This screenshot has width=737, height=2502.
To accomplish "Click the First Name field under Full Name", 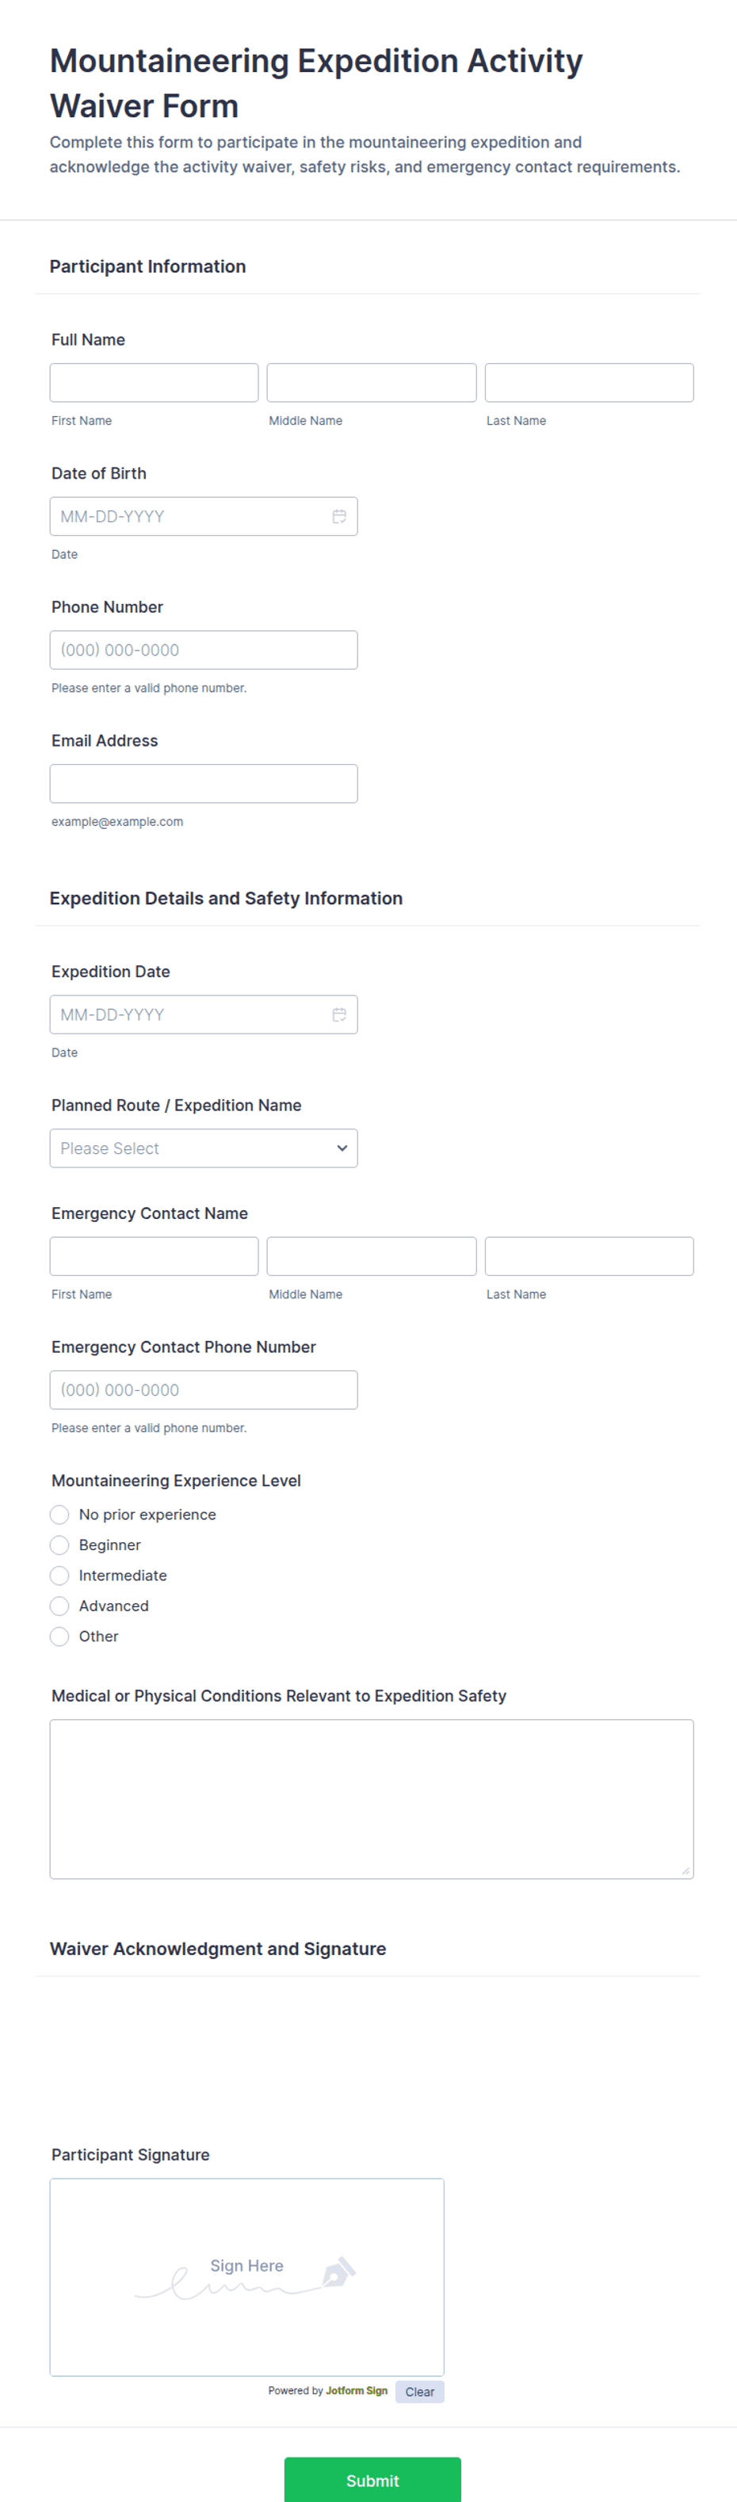I will coord(154,382).
